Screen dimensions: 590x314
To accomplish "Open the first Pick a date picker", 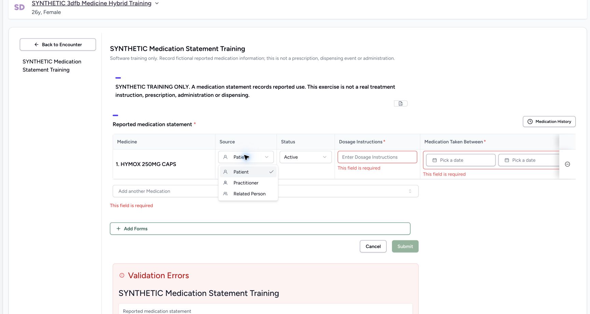I will coord(461,160).
